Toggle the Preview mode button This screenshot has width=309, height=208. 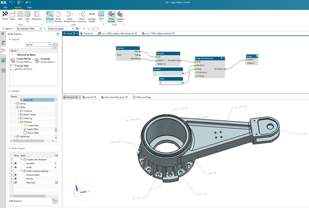coord(50,15)
